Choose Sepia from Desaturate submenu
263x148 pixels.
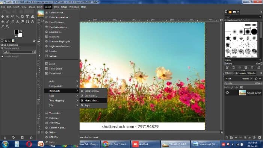click(93, 106)
